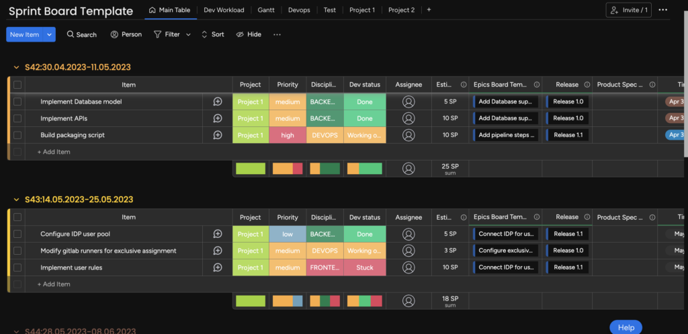Click the high priority cell for packaging script
This screenshot has height=334, width=688.
[288, 135]
